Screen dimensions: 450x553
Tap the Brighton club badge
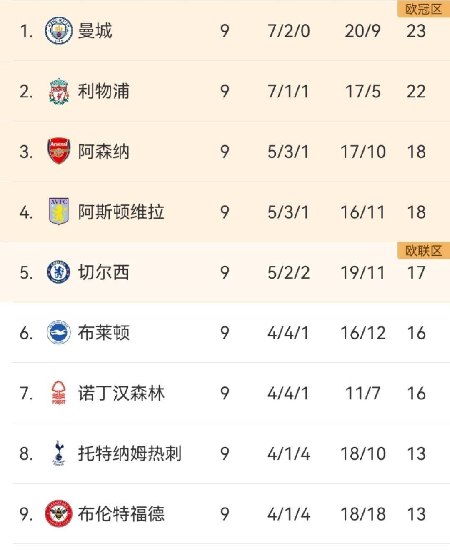tap(59, 332)
